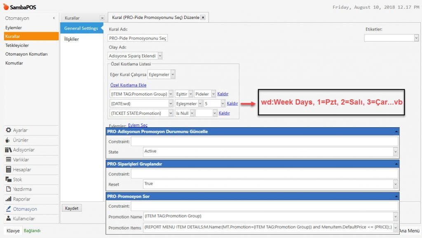422x238 pixels.
Task: Click the Eylem Seç link
Action: [138, 125]
